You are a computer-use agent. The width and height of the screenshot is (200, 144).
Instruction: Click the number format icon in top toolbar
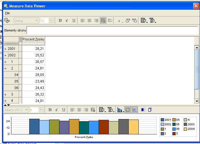pos(103,20)
